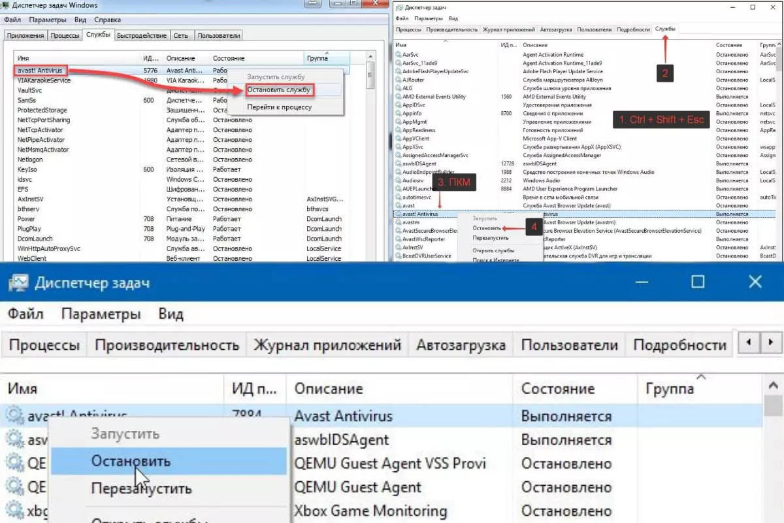Screen dimensions: 784x523
Task: Select the AMD External Events Utility icon
Action: [398, 95]
